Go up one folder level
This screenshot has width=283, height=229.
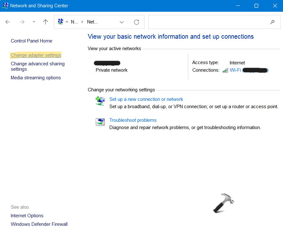[45, 22]
